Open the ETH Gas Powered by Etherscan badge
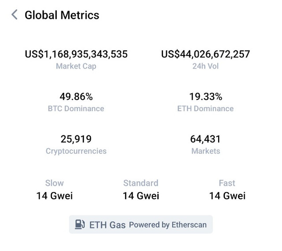 (141, 225)
